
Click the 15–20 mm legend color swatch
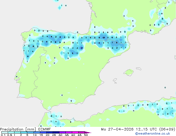(43, 132)
